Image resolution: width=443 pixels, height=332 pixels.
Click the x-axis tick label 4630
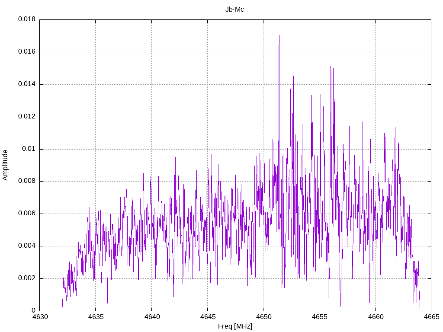point(40,317)
